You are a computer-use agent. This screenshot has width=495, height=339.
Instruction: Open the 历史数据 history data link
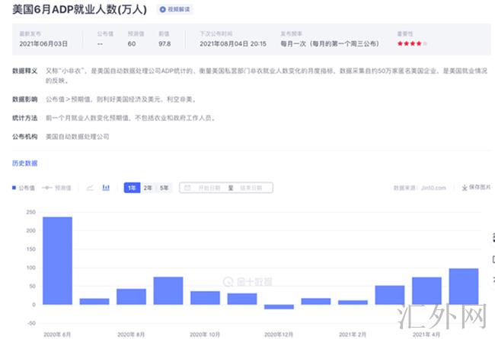click(x=24, y=163)
